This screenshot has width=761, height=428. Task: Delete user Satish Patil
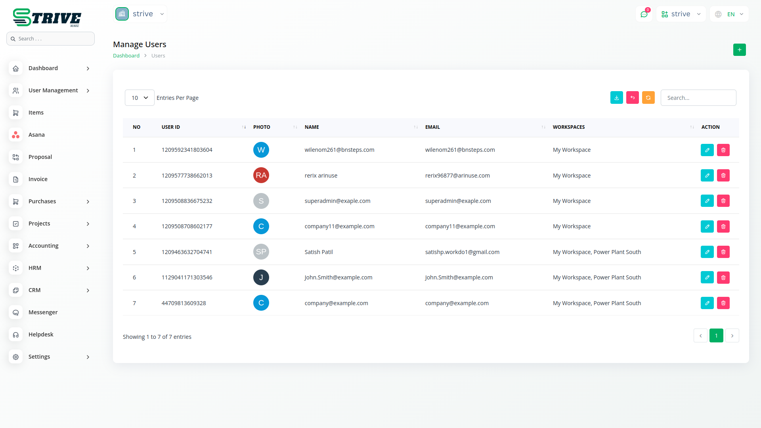click(723, 252)
